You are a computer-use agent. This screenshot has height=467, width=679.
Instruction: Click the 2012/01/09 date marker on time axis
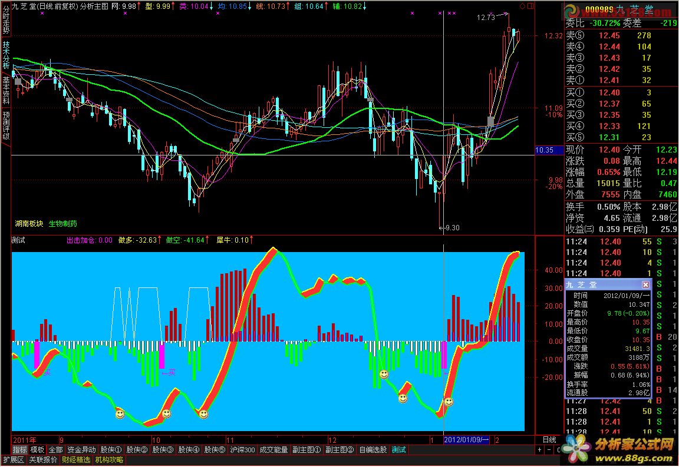tap(466, 440)
